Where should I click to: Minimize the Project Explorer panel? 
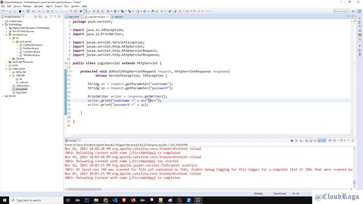[55, 16]
